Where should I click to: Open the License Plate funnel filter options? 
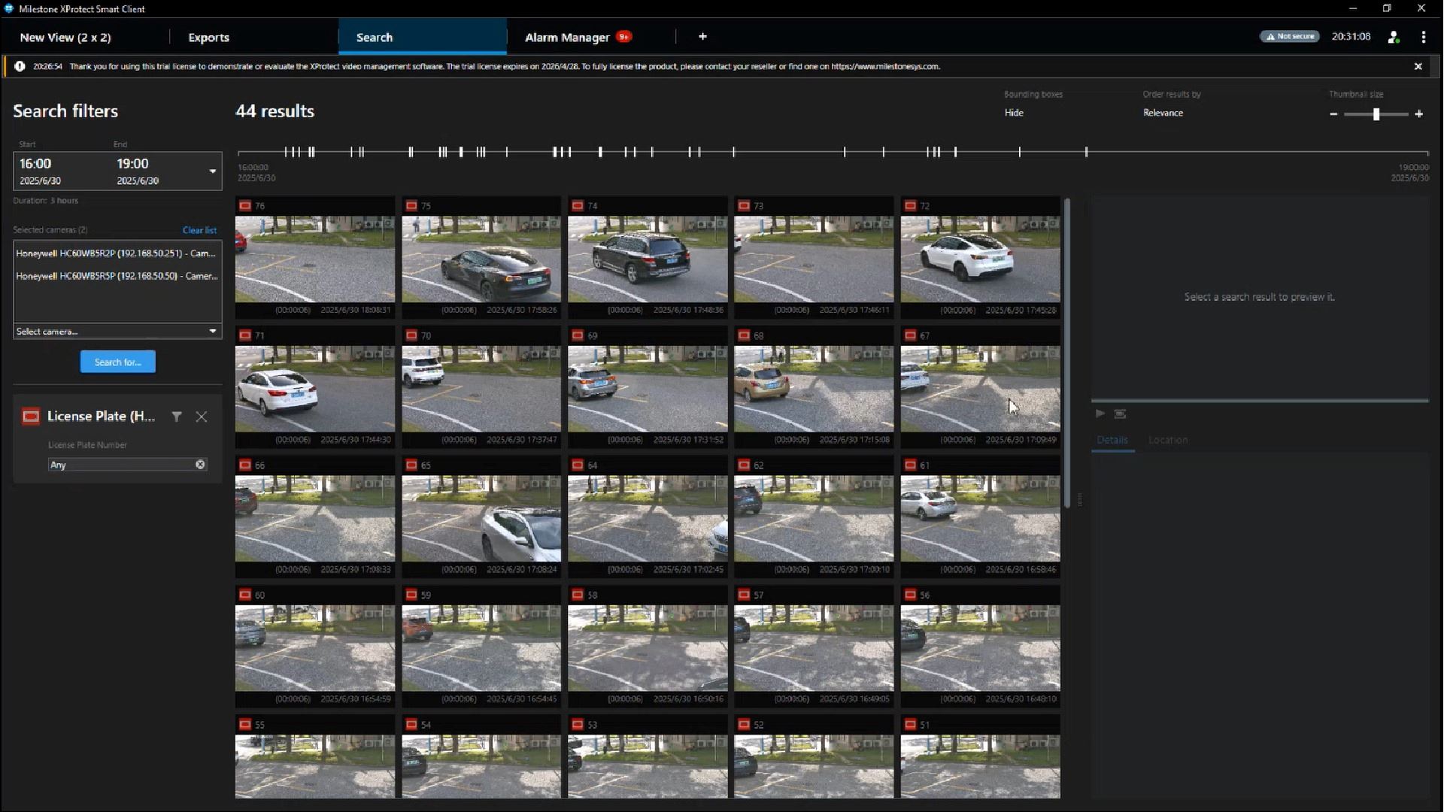point(177,417)
